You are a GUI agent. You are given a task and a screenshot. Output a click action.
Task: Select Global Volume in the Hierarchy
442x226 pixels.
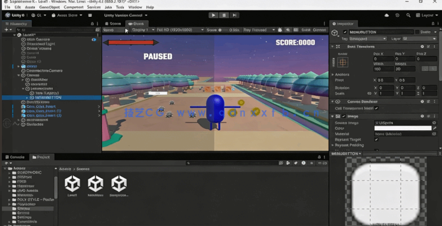coord(39,49)
